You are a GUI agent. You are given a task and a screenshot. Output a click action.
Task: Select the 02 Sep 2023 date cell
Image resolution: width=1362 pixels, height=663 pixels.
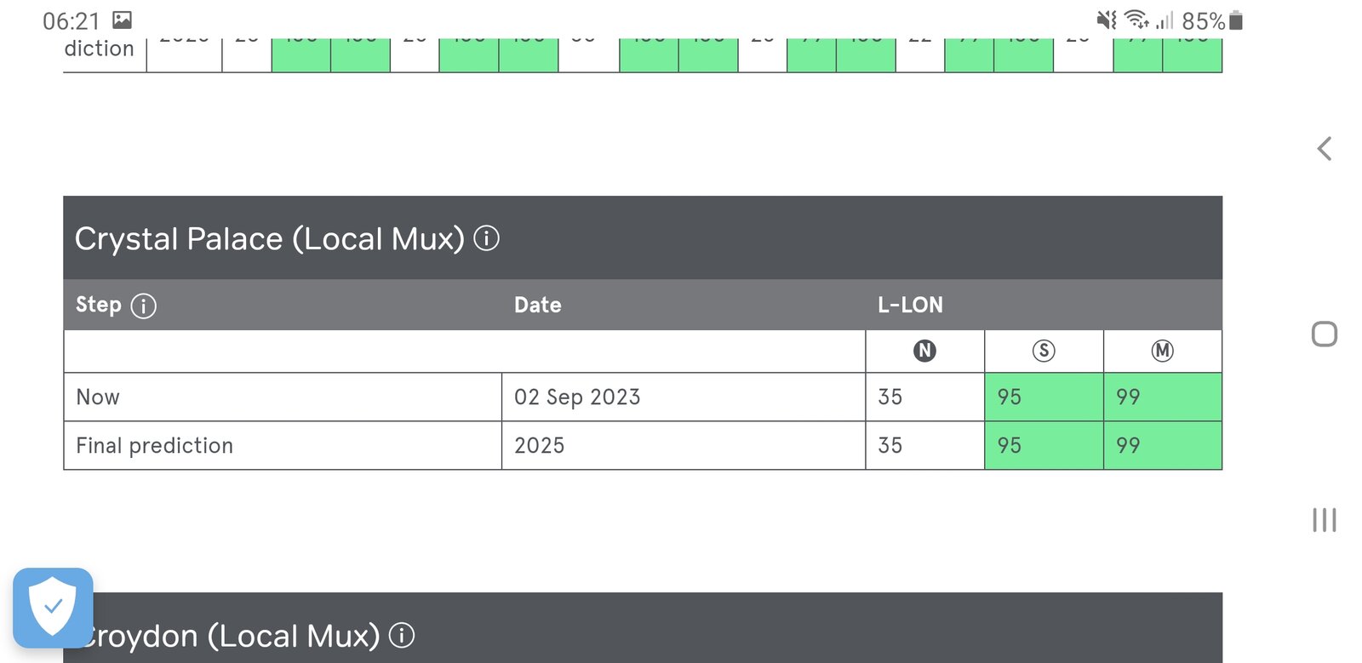(x=577, y=397)
